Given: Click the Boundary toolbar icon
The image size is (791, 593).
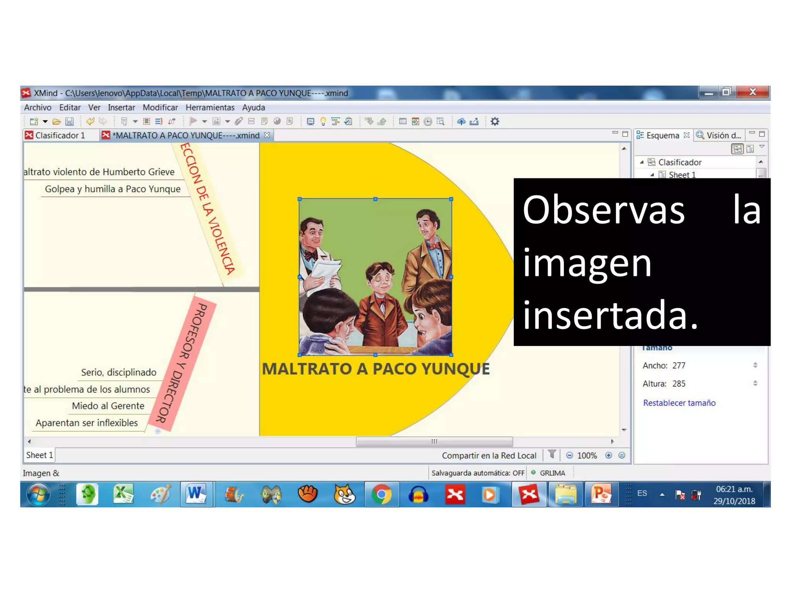Looking at the screenshot, I should point(147,122).
